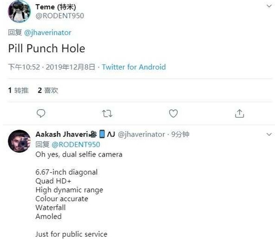
Task: Open the Aakash Jhaveri display name
Action: 62,134
